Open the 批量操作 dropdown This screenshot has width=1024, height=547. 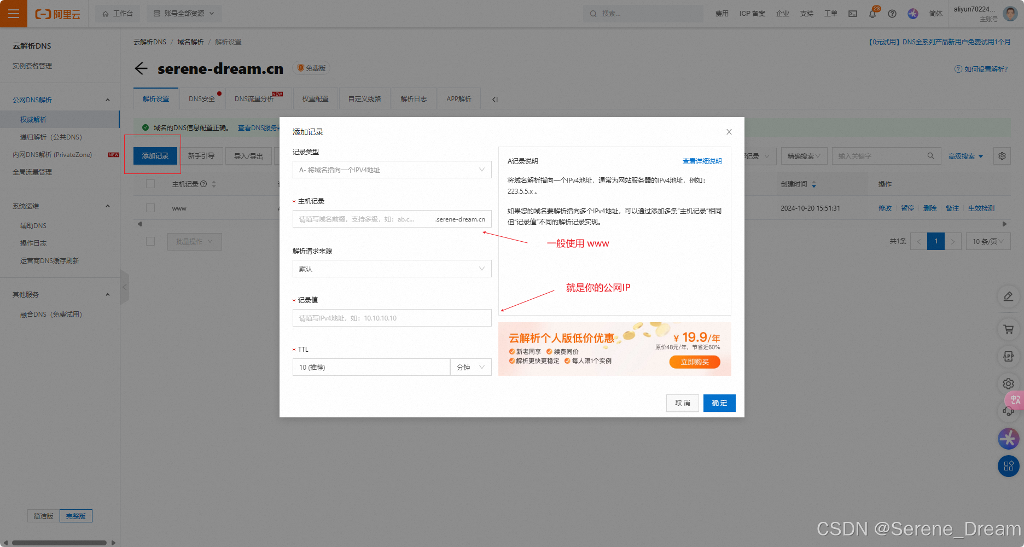(195, 241)
